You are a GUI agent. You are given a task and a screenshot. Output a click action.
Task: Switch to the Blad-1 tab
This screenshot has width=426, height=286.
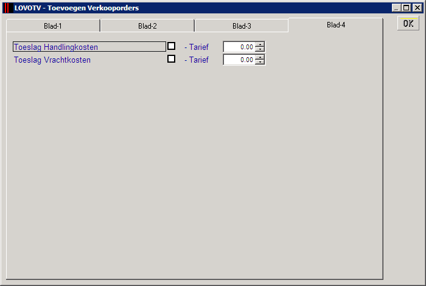pyautogui.click(x=54, y=26)
